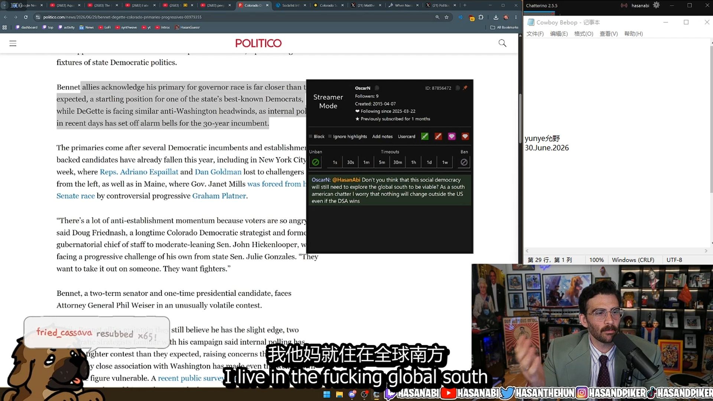The image size is (713, 401).
Task: Open the browser profile avatar
Action: 506,17
